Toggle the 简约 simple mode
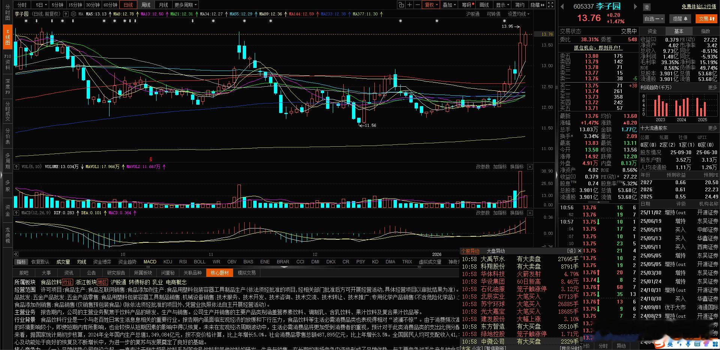This screenshot has height=350, width=720. 520,5
